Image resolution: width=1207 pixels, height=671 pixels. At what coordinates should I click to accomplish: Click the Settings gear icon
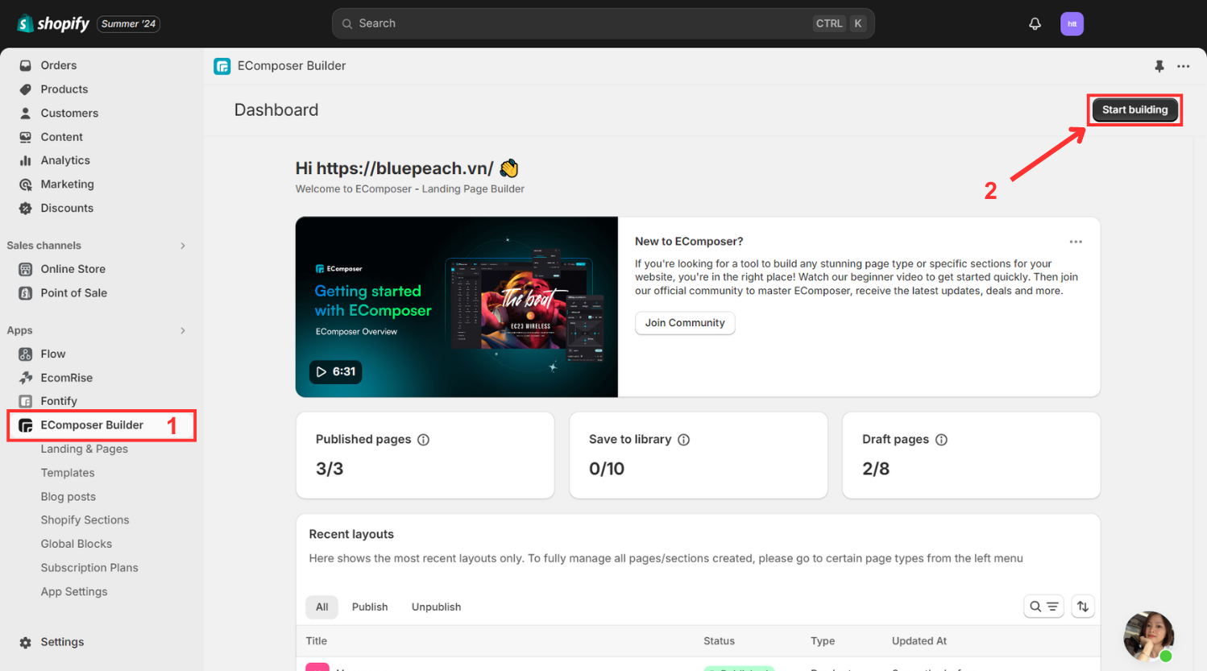(x=26, y=642)
